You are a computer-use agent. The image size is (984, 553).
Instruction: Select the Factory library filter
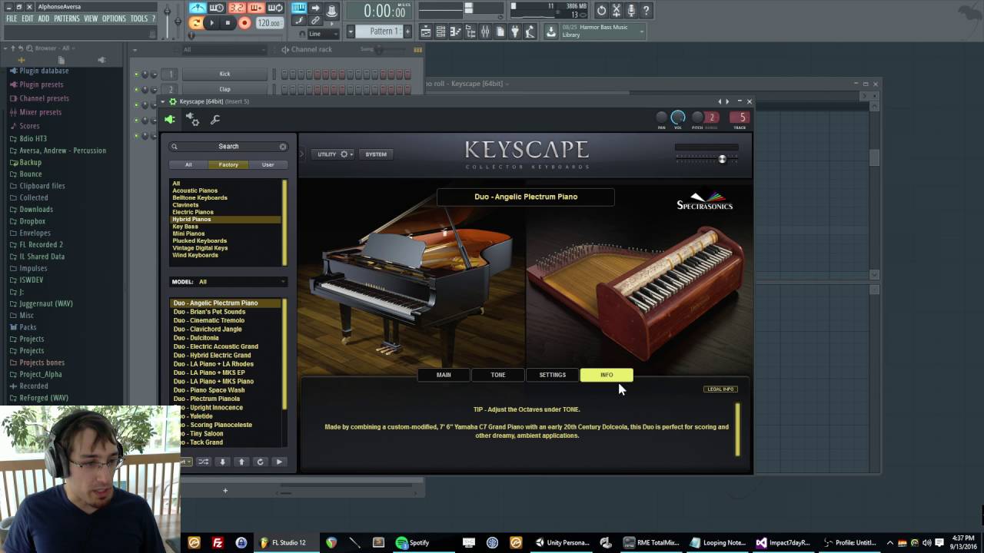(228, 164)
